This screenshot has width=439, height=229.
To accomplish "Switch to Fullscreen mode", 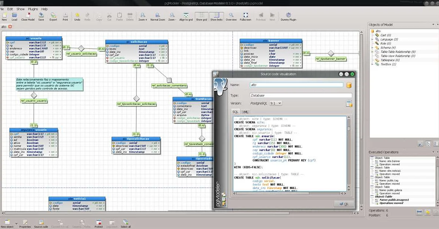I will coord(245,16).
